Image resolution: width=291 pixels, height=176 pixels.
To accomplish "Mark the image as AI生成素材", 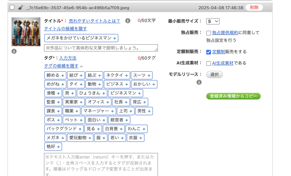I will pyautogui.click(x=209, y=63).
